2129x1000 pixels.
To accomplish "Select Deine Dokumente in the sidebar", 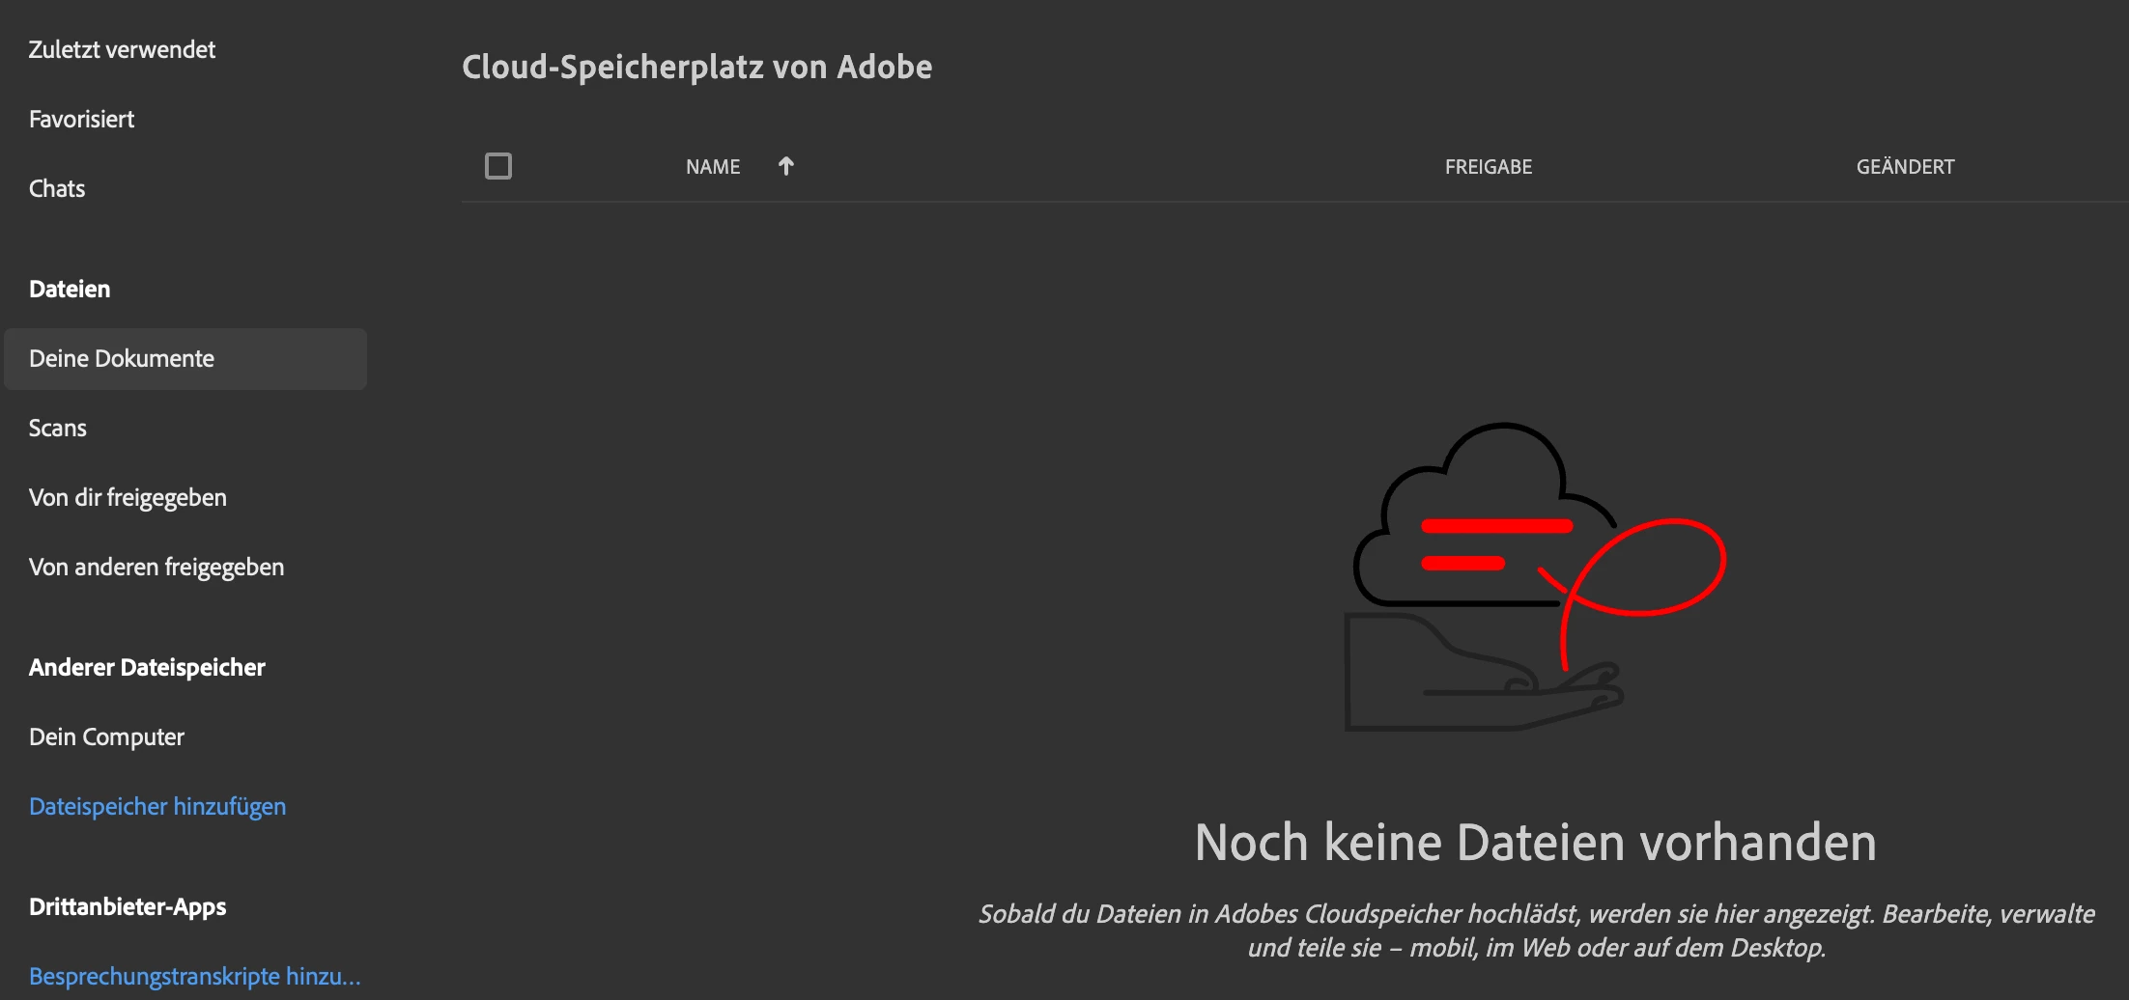I will pos(185,359).
